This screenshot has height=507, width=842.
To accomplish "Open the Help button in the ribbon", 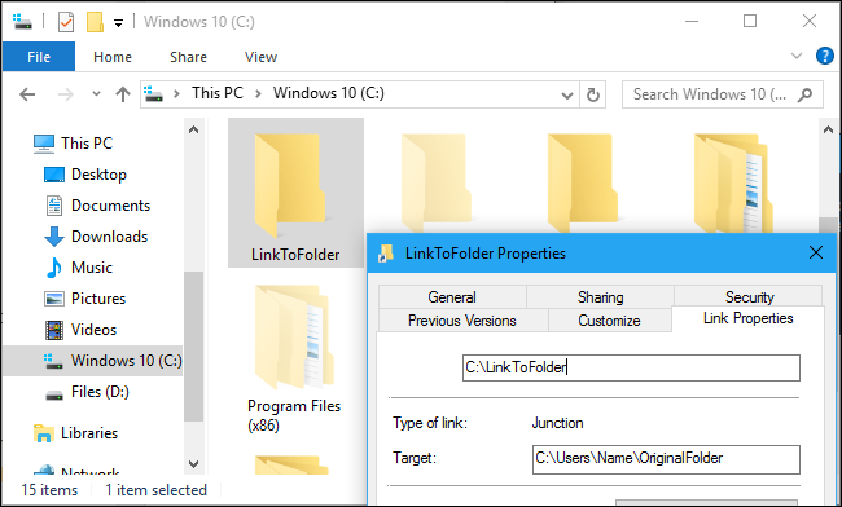I will click(x=825, y=56).
